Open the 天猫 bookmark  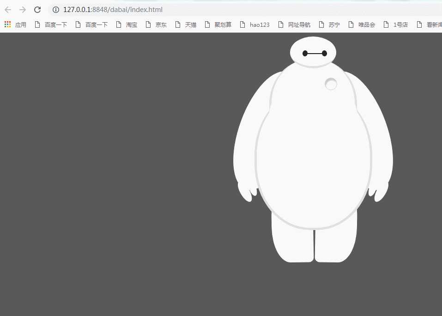point(186,25)
